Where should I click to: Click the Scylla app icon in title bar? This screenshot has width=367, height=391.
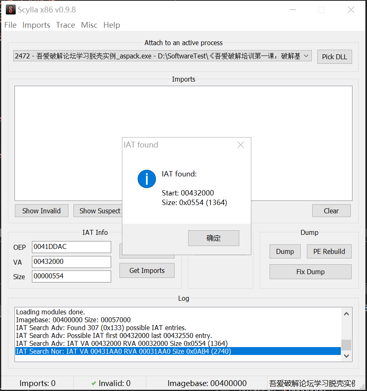[10, 10]
